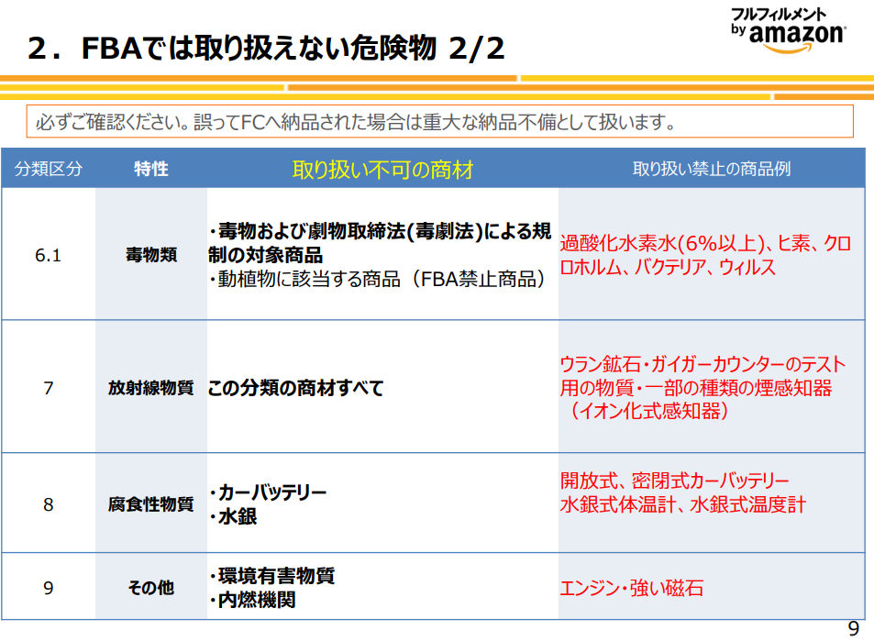
Task: Click the slide title about FBA dangerous goods
Action: (266, 49)
